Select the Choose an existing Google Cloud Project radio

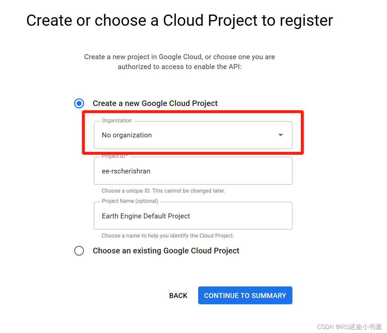pyautogui.click(x=79, y=251)
